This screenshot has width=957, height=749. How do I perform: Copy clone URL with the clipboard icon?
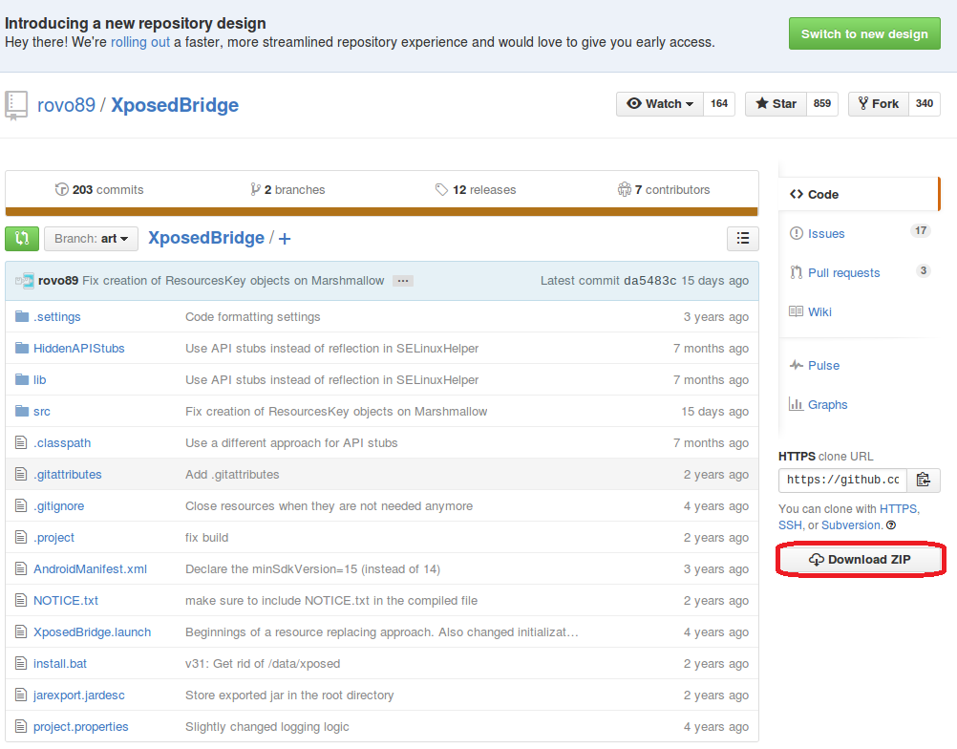[924, 480]
